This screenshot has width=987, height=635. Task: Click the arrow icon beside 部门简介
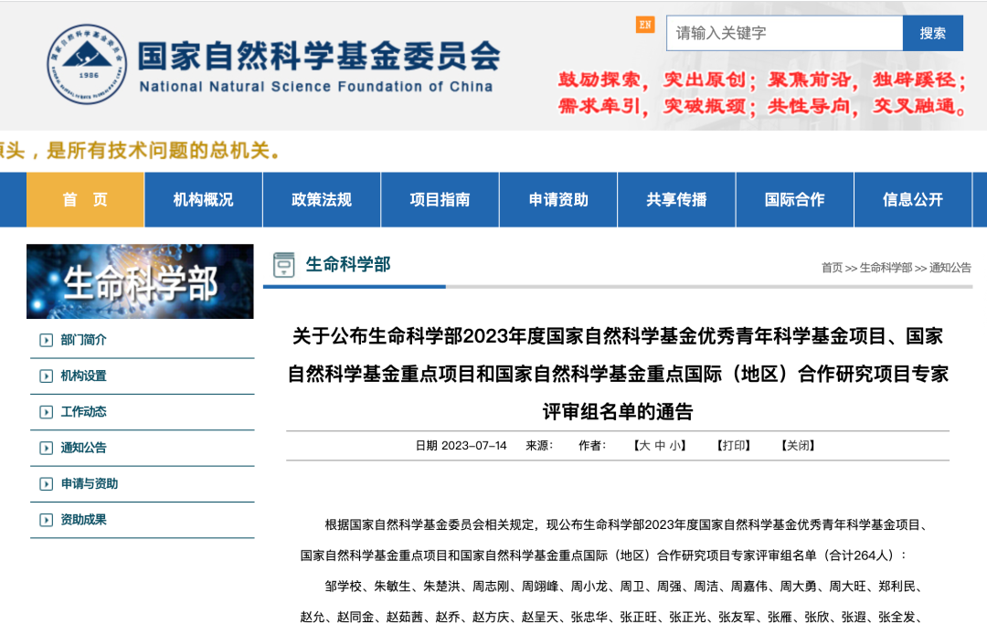click(46, 341)
